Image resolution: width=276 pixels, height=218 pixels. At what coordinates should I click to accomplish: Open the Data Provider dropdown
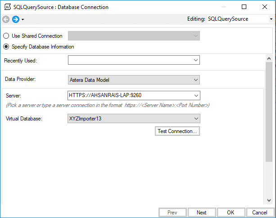click(x=195, y=80)
